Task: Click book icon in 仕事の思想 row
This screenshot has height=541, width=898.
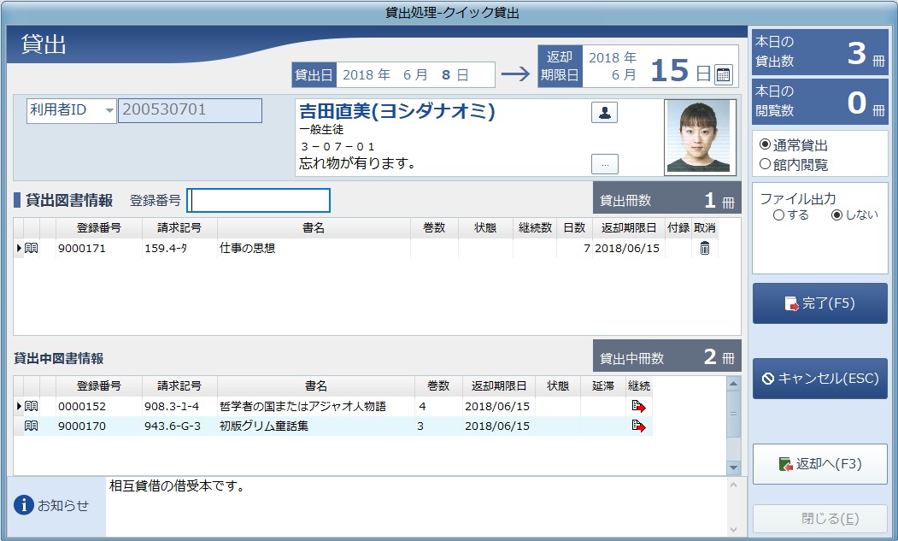Action: tap(32, 248)
